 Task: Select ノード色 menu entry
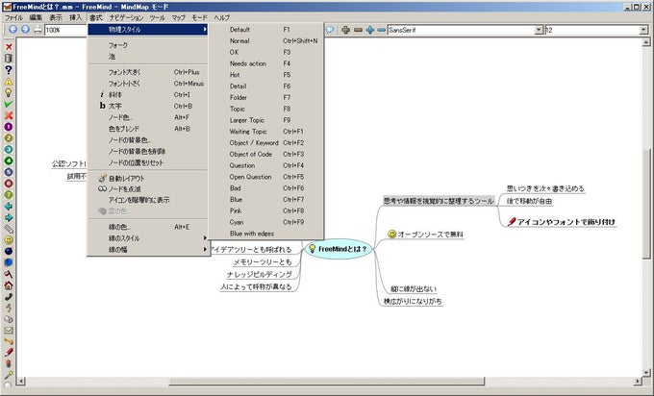pyautogui.click(x=148, y=117)
